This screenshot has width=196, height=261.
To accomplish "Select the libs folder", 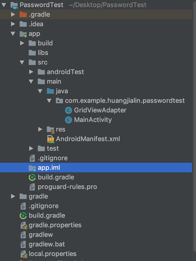I will [43, 53].
